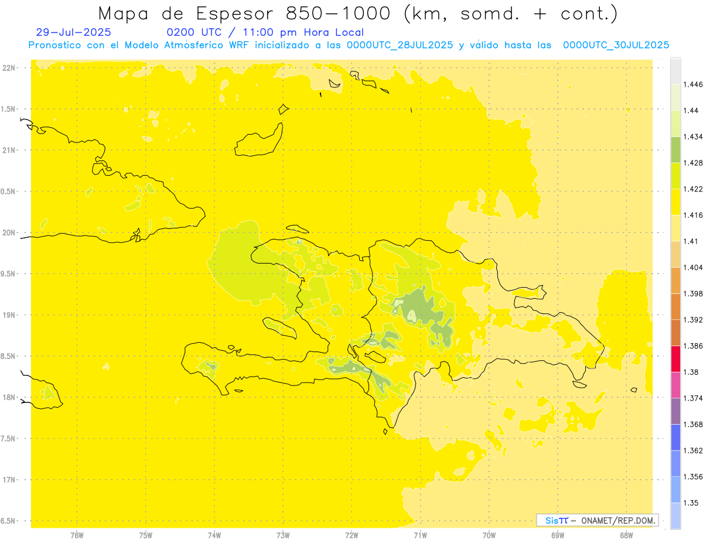Click the valid-until time '0000UTC_30JUL2025'
Image resolution: width=703 pixels, height=543 pixels.
point(616,45)
